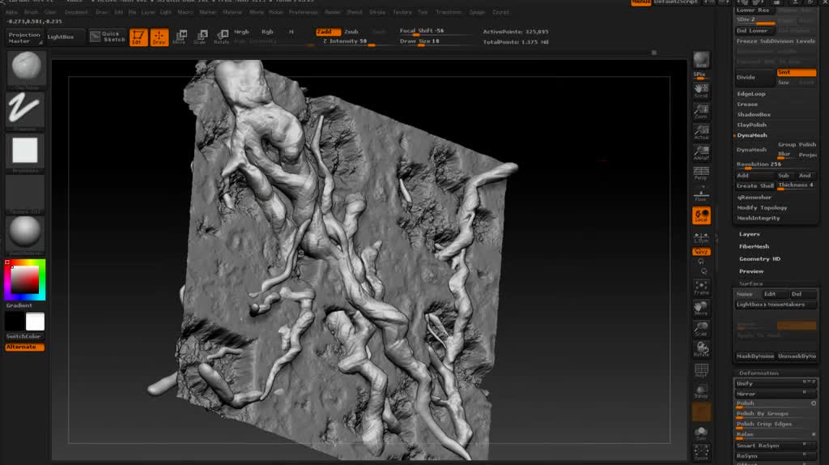Expand the FiberMesh section
This screenshot has height=465, width=829.
click(x=754, y=246)
